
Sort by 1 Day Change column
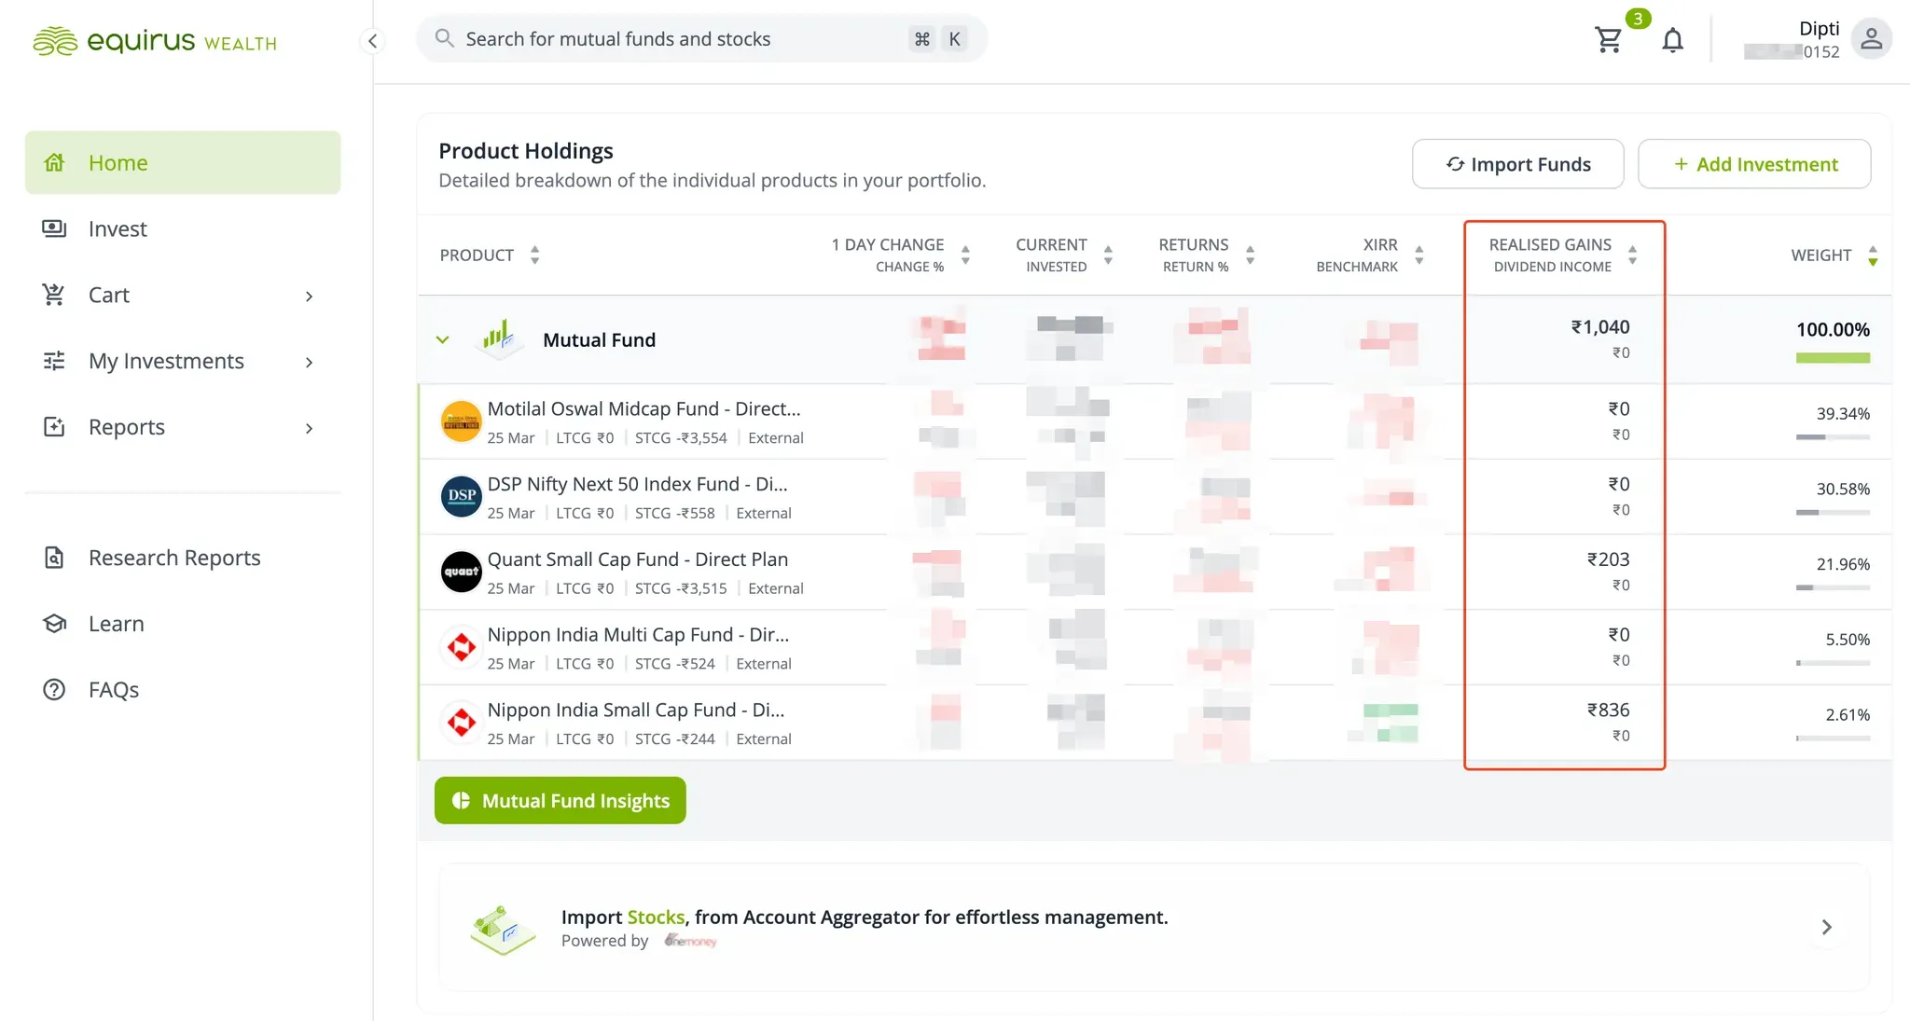[965, 255]
